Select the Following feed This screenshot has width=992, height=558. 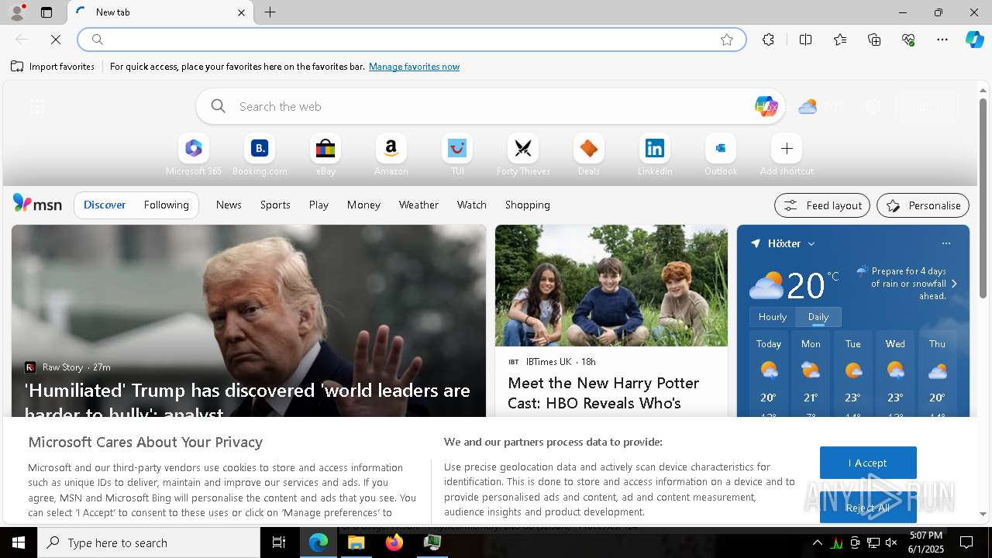[166, 205]
